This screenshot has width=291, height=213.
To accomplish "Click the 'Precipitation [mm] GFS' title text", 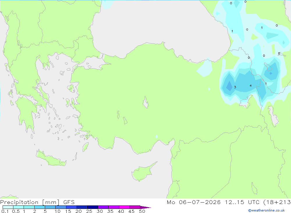I will coord(37,202).
